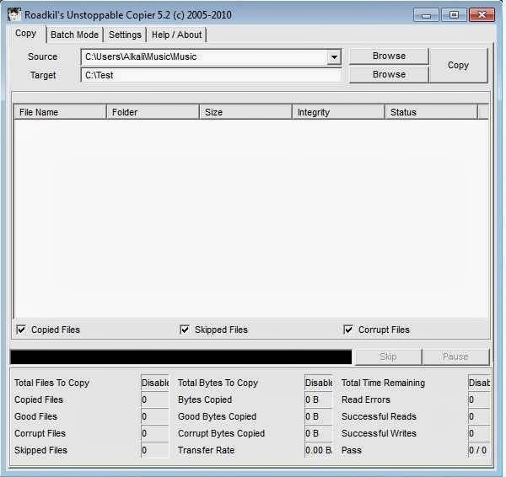Open the Settings tab
Screen dimensions: 506x477
tap(125, 35)
